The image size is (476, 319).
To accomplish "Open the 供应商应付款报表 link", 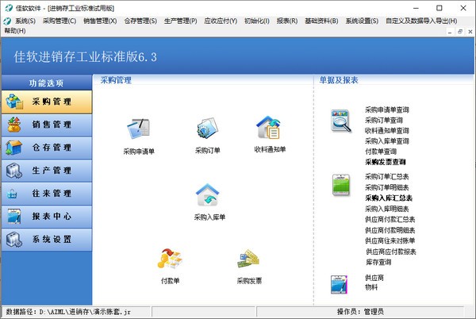I will (390, 252).
